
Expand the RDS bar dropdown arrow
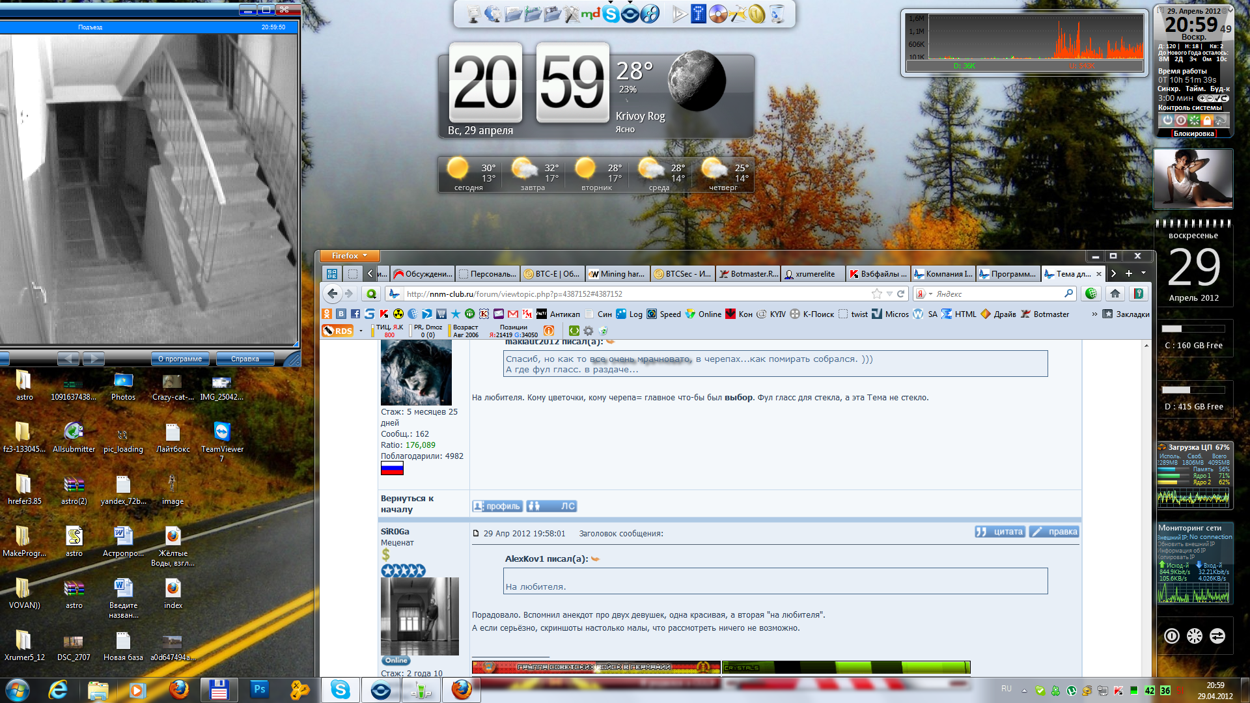361,331
